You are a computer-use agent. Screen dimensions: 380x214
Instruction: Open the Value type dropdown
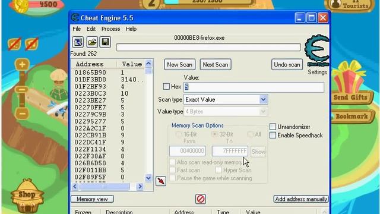(x=226, y=112)
